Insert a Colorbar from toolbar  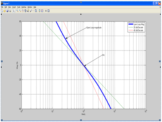39,11
